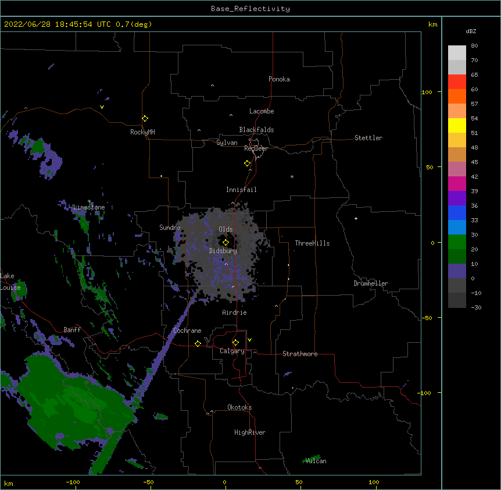The width and height of the screenshot is (501, 490).
Task: Select the 10 dBZ slate-purple color swatch
Action: pyautogui.click(x=457, y=271)
